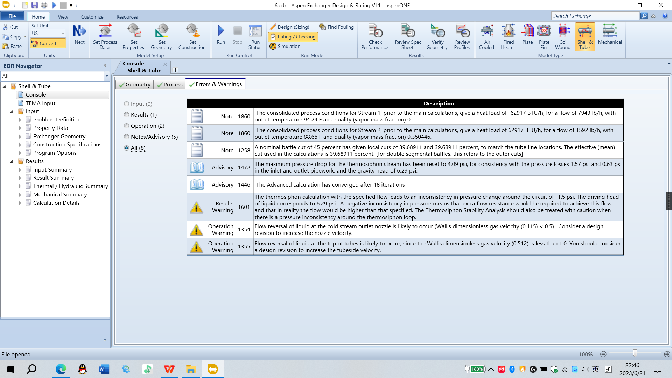Click the zoom in plus button
The height and width of the screenshot is (378, 672).
[667, 354]
